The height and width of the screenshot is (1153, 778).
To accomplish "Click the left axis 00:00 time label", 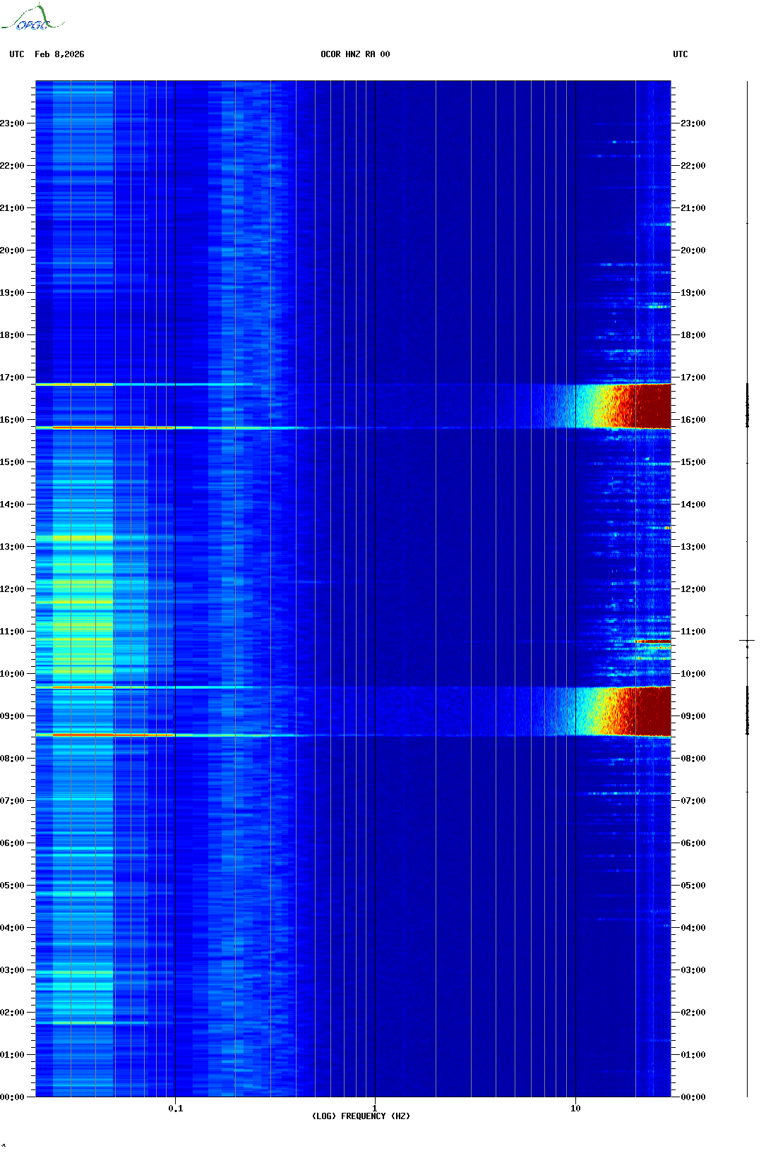I will 12,1097.
